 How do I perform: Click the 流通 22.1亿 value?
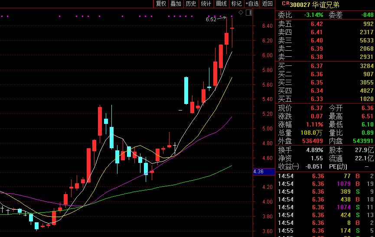(x=364, y=158)
